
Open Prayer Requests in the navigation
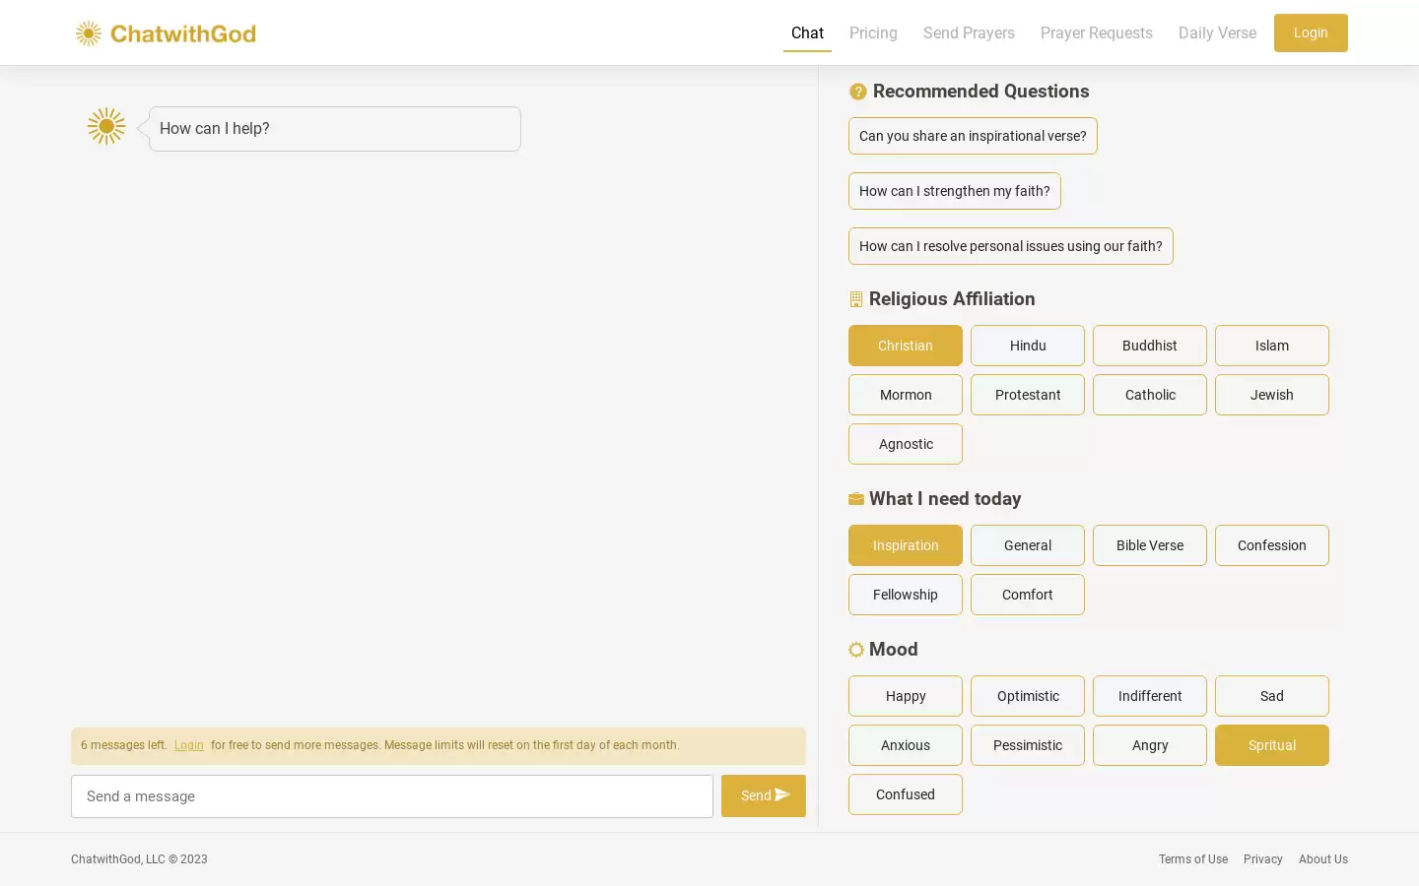coord(1096,33)
